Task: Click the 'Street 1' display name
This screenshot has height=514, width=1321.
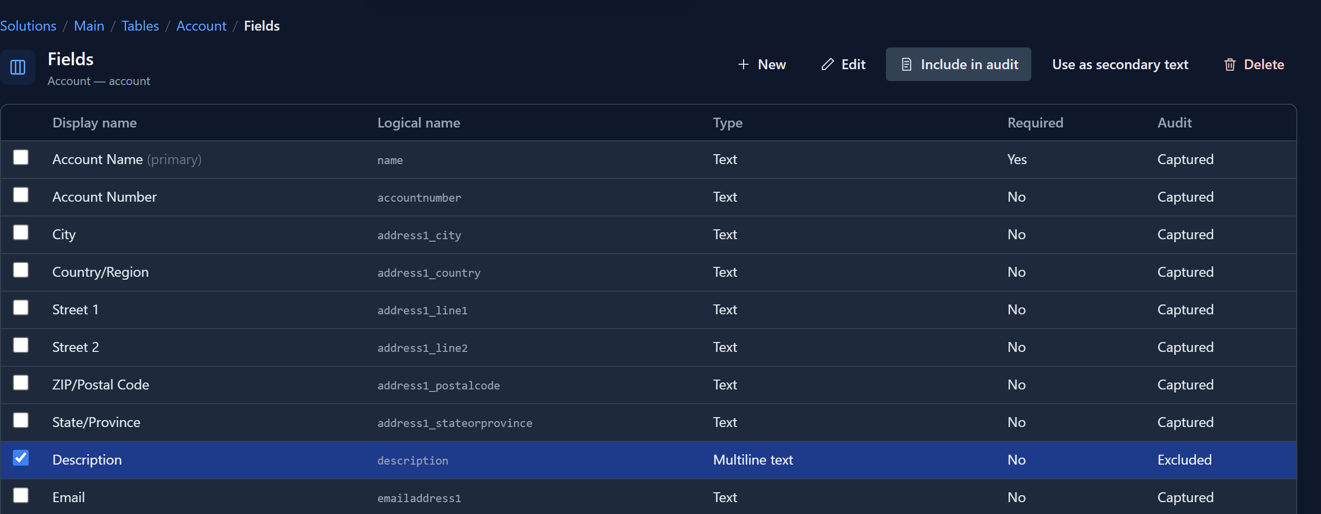Action: tap(75, 309)
